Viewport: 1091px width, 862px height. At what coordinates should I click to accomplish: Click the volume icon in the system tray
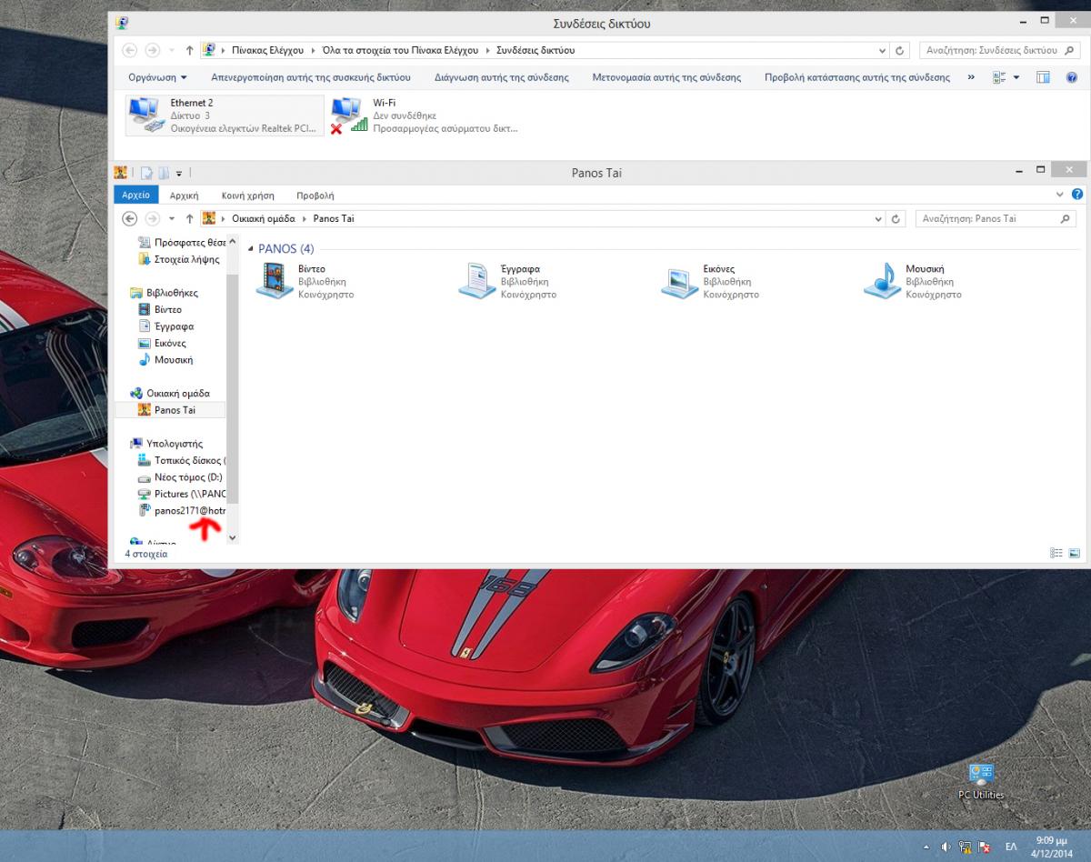point(946,847)
